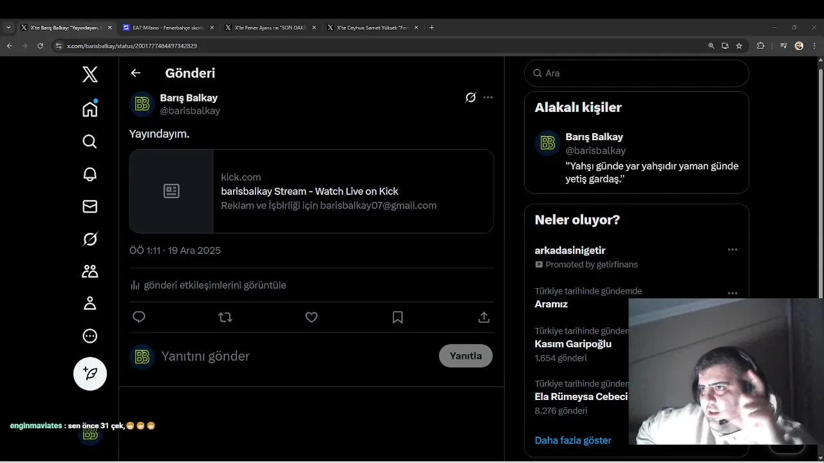Like the post with heart icon
The image size is (824, 463).
(312, 317)
